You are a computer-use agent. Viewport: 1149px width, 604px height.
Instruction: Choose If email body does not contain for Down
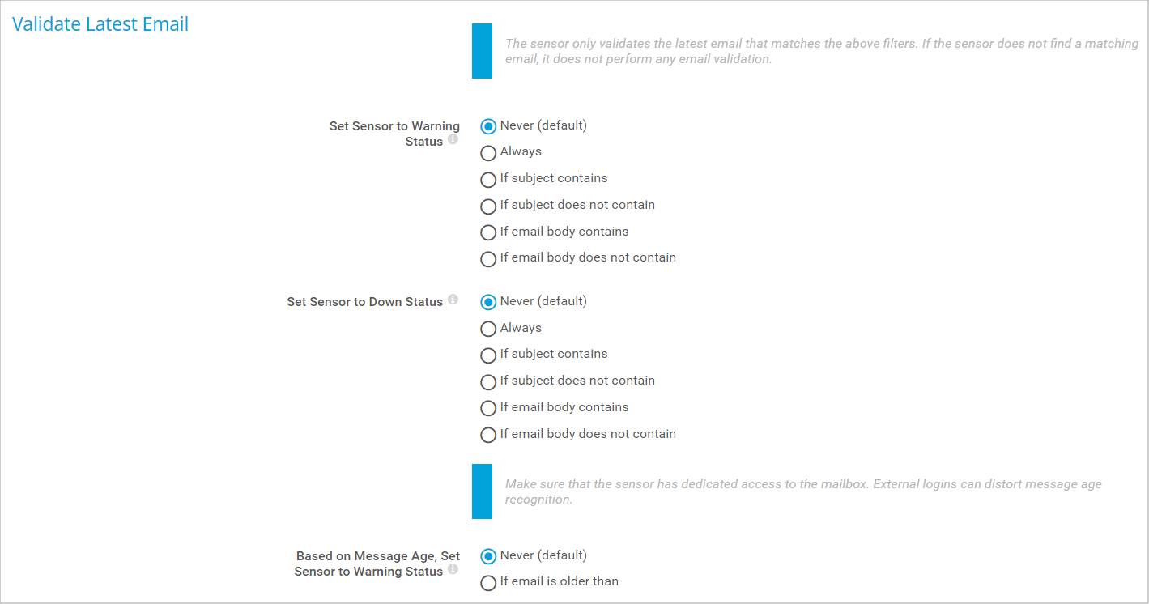coord(488,435)
